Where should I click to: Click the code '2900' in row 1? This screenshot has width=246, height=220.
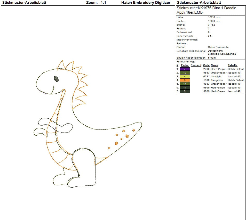(x=206, y=69)
